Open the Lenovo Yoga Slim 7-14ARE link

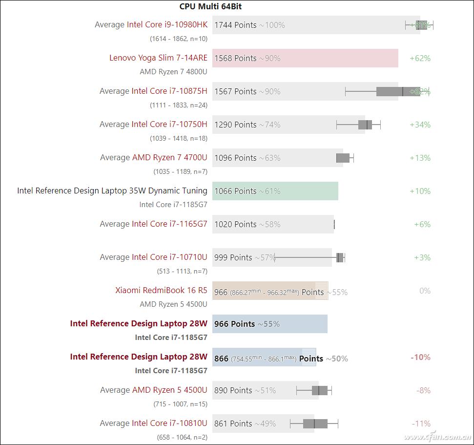(158, 58)
